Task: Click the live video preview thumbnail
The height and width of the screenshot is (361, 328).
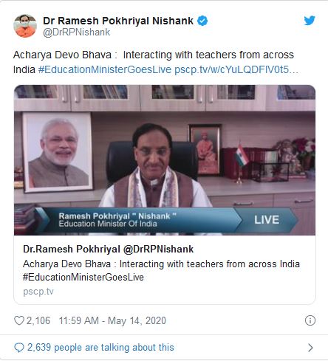Action: point(165,160)
